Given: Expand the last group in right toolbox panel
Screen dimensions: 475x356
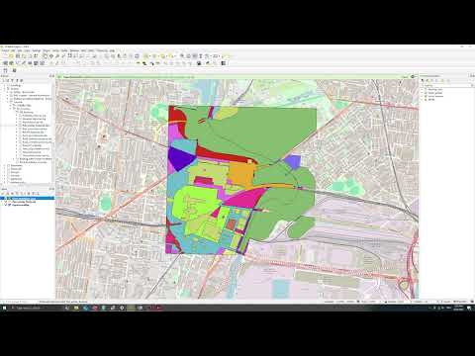Looking at the screenshot, I should (x=423, y=99).
